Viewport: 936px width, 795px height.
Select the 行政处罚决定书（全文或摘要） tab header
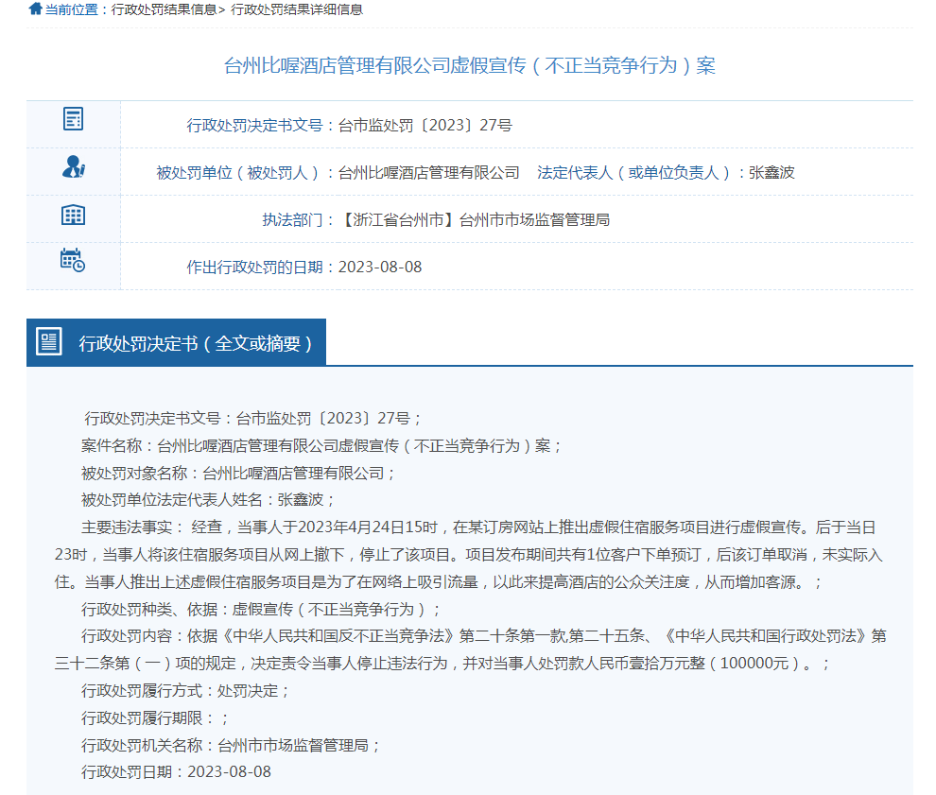point(195,343)
